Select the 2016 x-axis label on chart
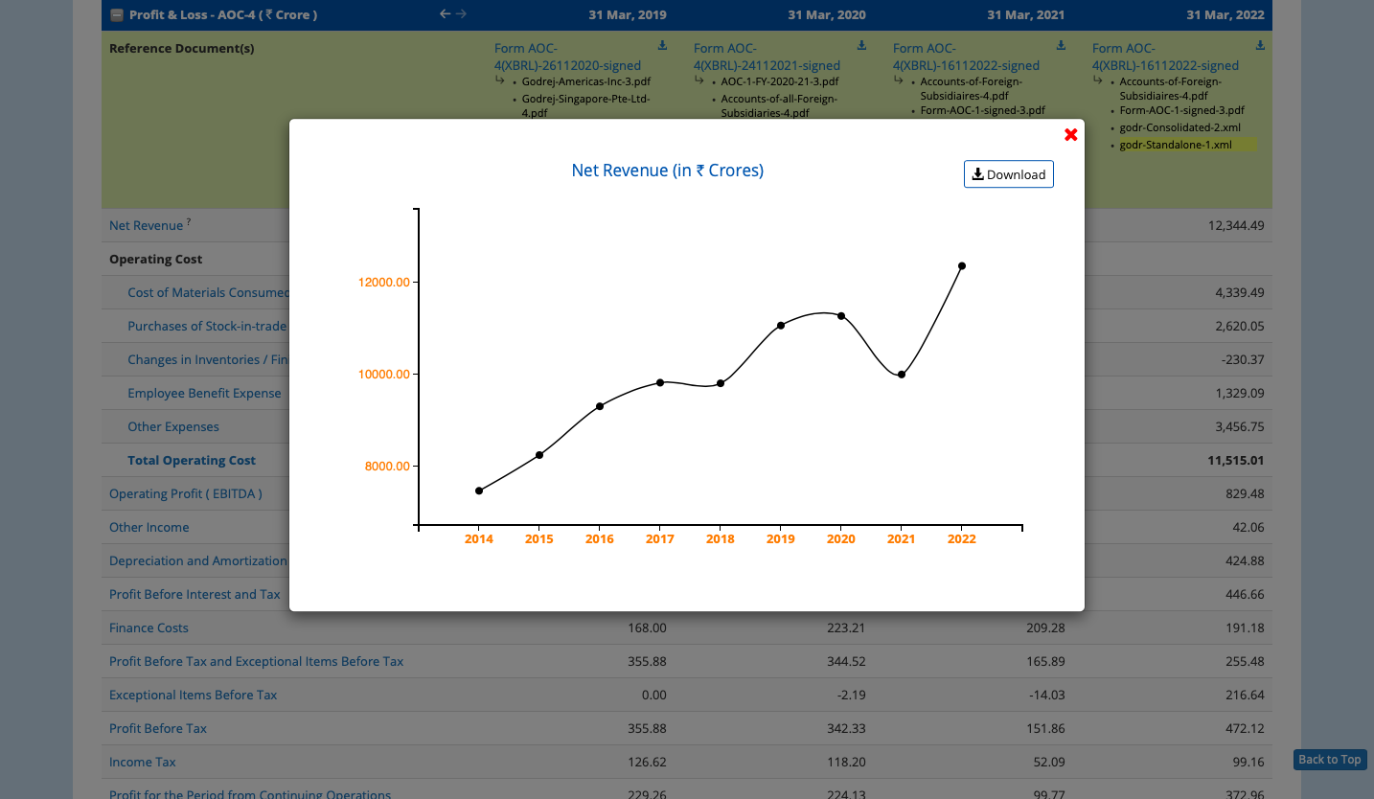The width and height of the screenshot is (1374, 799). pyautogui.click(x=600, y=539)
